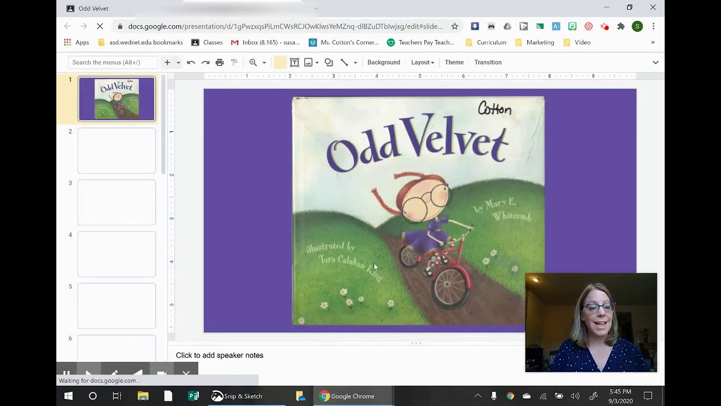The height and width of the screenshot is (406, 721).
Task: Collapse the menus with the toolbar chevron
Action: 656,63
